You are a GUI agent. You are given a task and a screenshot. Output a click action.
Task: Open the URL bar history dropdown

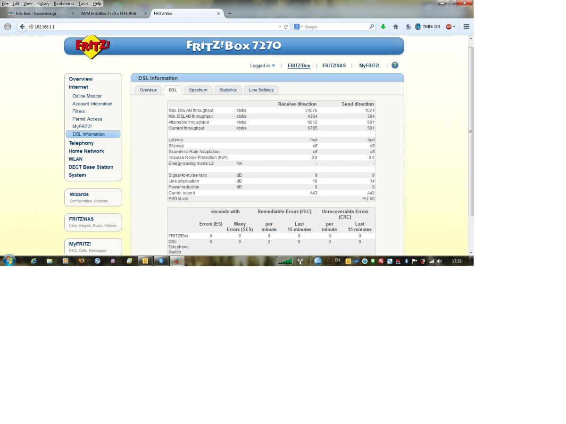click(x=280, y=27)
